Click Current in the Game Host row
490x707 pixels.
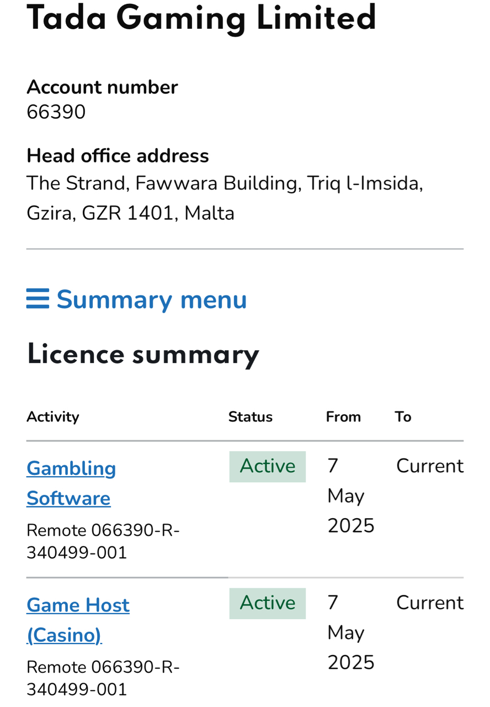pyautogui.click(x=430, y=603)
